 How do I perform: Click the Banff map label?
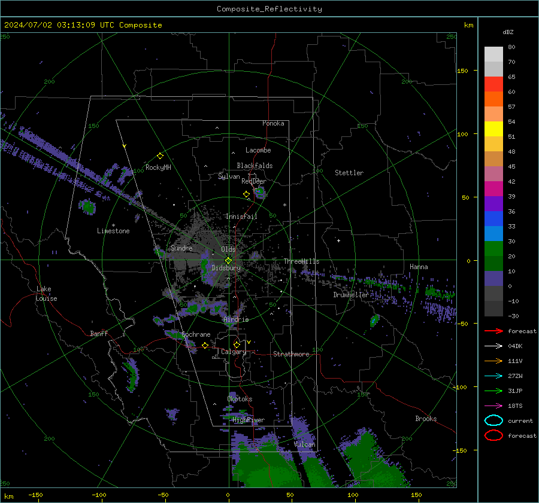(99, 333)
